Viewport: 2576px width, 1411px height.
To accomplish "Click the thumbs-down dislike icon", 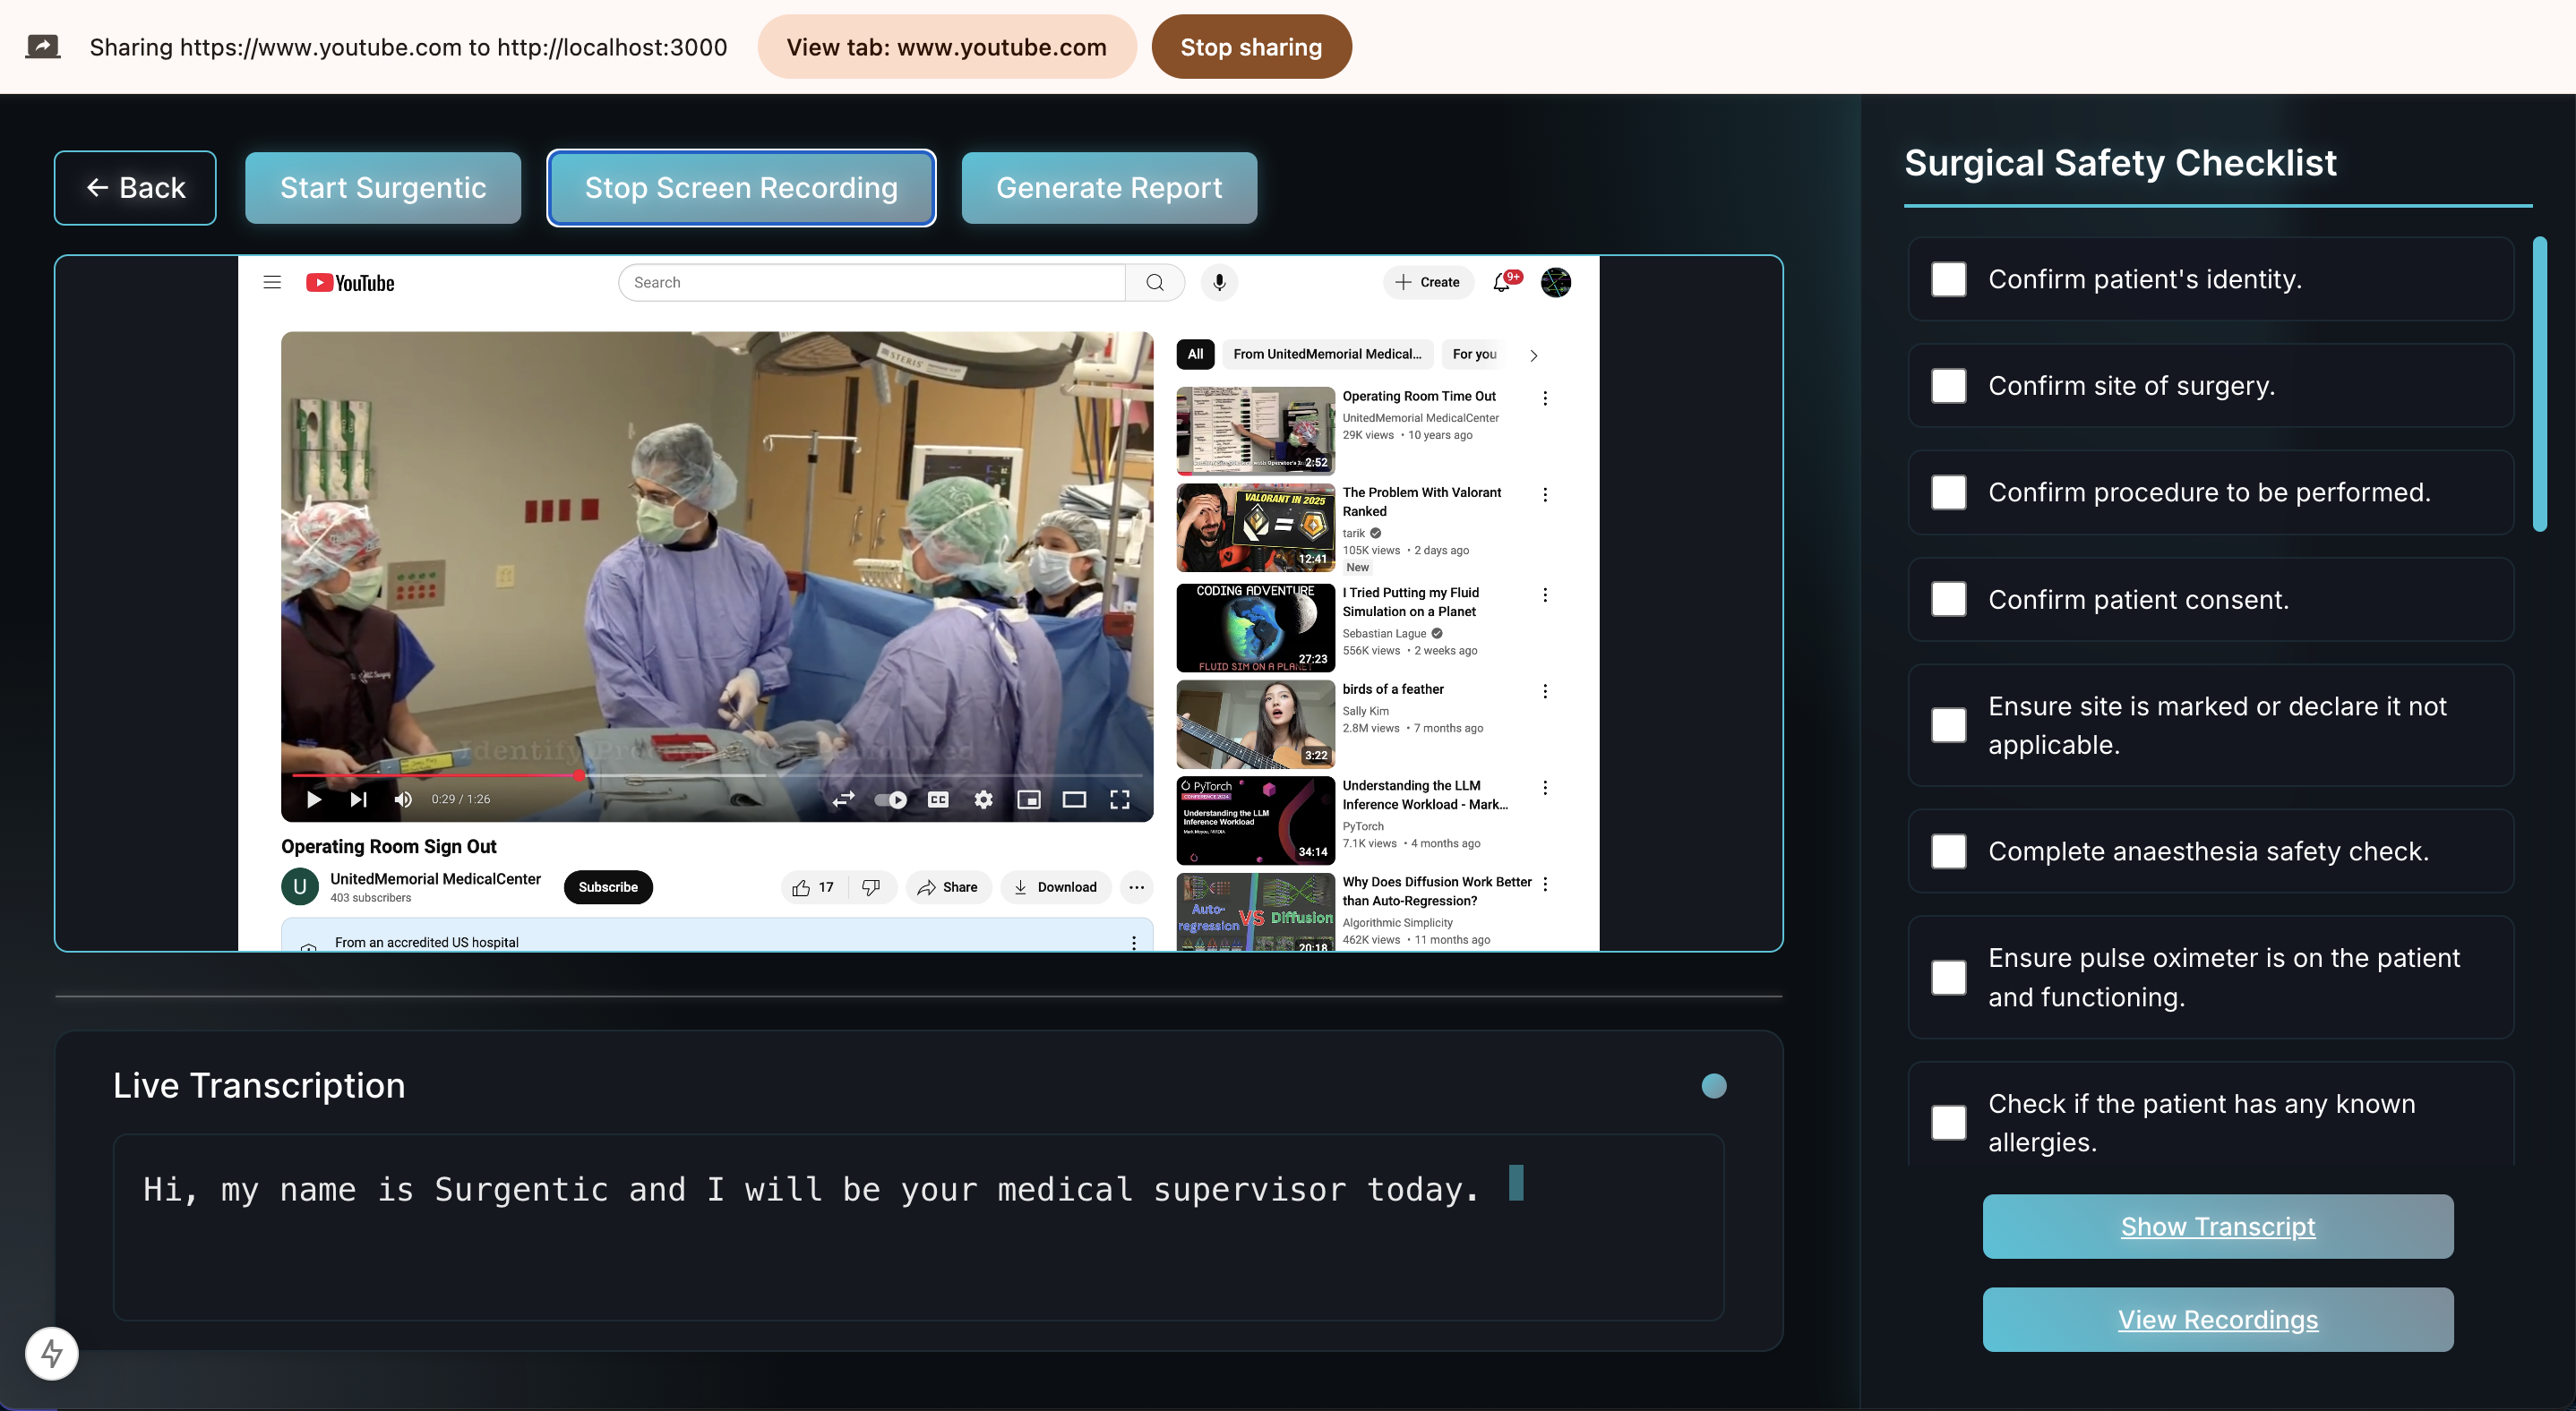I will (x=871, y=887).
